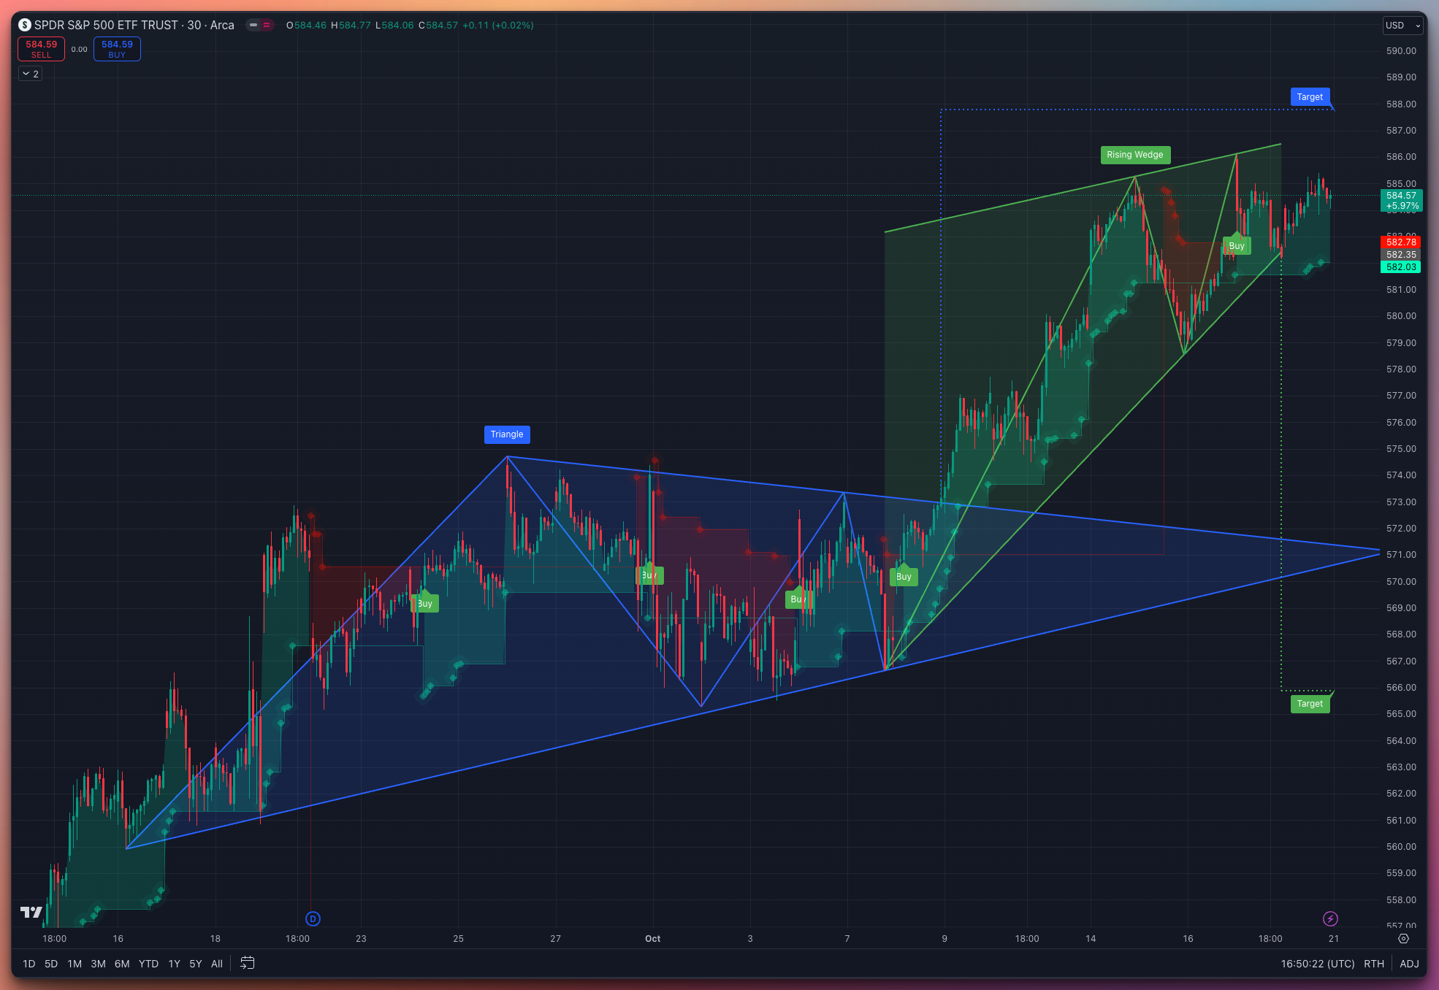
Task: Toggle the ADJ adjustment setting
Action: 1409,964
